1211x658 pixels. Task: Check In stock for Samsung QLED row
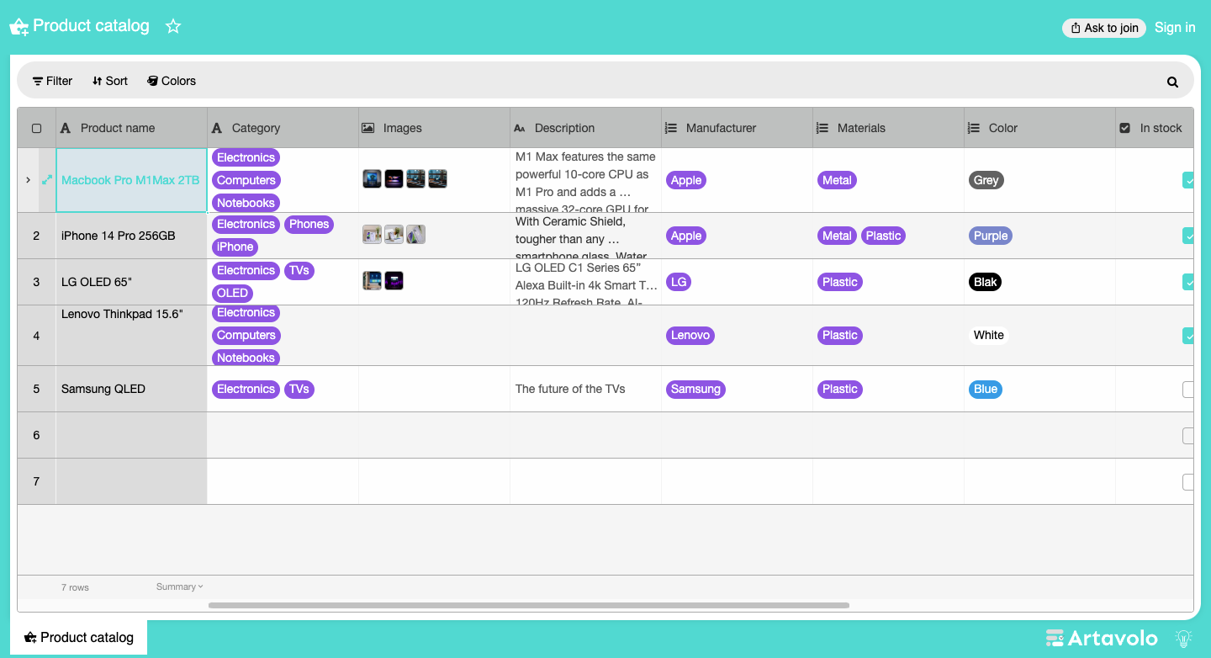tap(1188, 390)
